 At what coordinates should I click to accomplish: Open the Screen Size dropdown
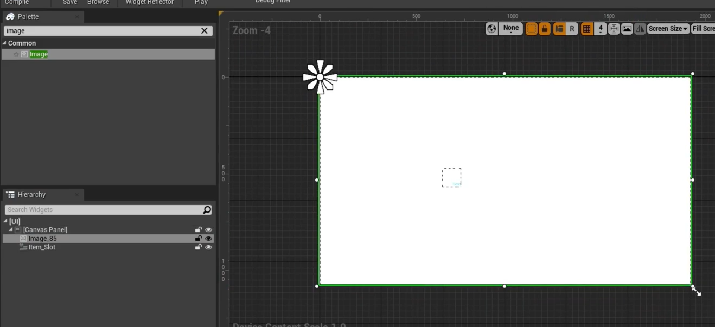tap(668, 29)
